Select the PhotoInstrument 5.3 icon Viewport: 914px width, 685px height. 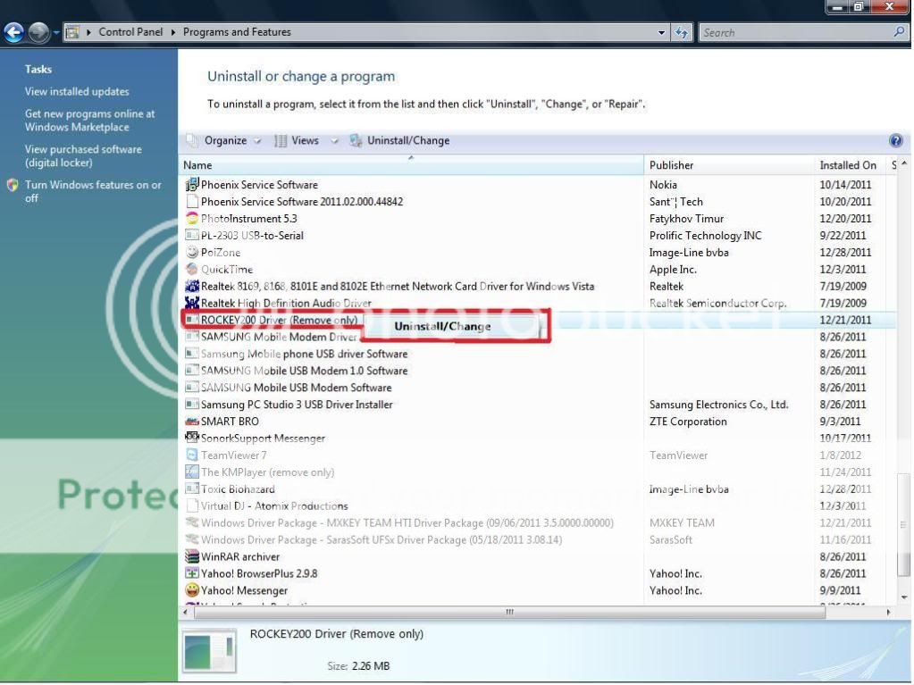192,219
